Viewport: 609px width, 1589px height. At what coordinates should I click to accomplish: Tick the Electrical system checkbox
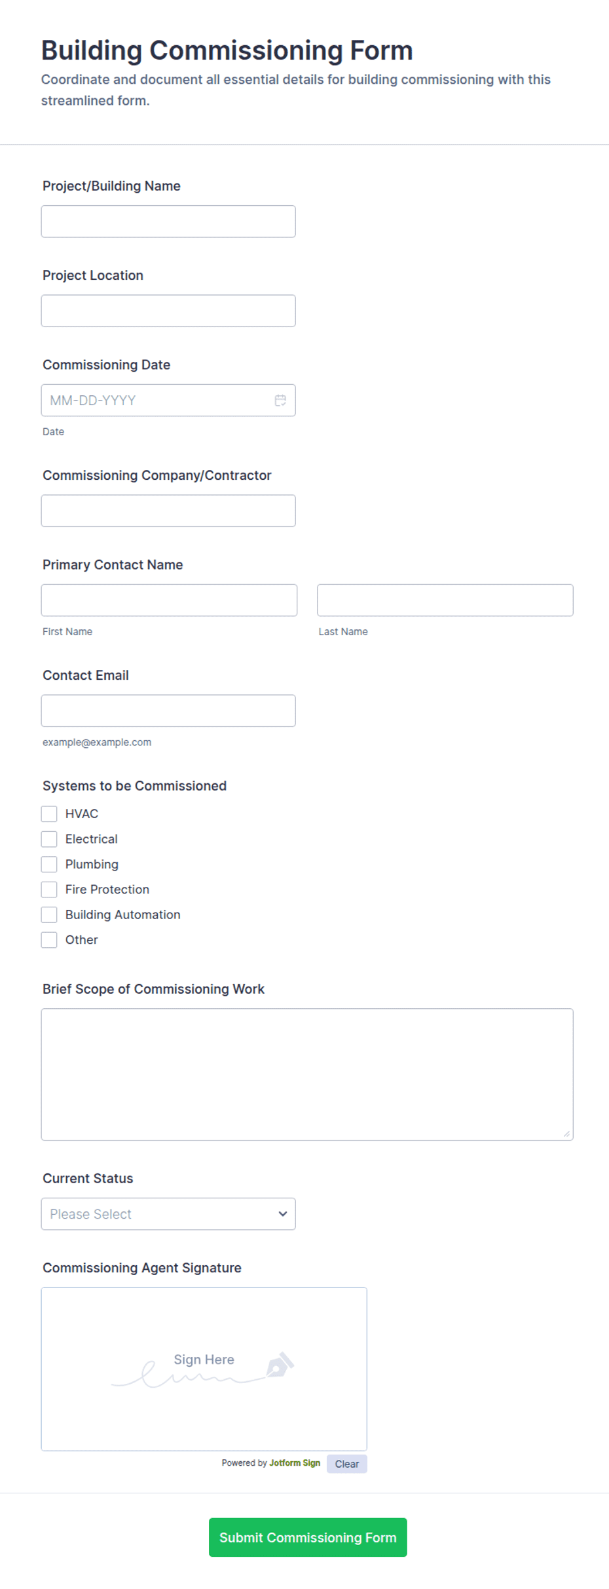click(x=49, y=839)
